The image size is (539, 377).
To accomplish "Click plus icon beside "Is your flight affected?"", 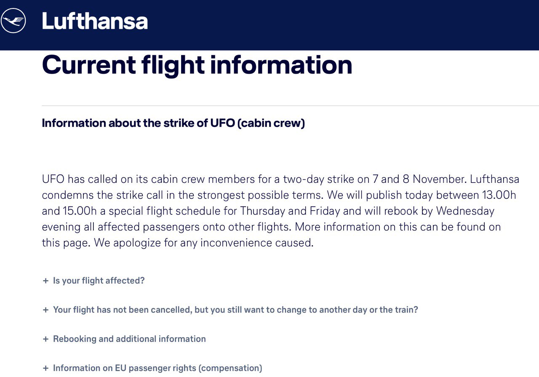I will [x=45, y=281].
